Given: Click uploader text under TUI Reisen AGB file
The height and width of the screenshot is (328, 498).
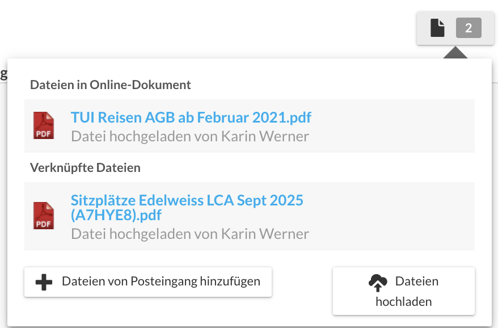Looking at the screenshot, I should pos(190,136).
